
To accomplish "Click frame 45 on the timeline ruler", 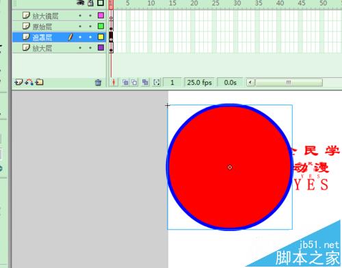I will tap(302, 3).
